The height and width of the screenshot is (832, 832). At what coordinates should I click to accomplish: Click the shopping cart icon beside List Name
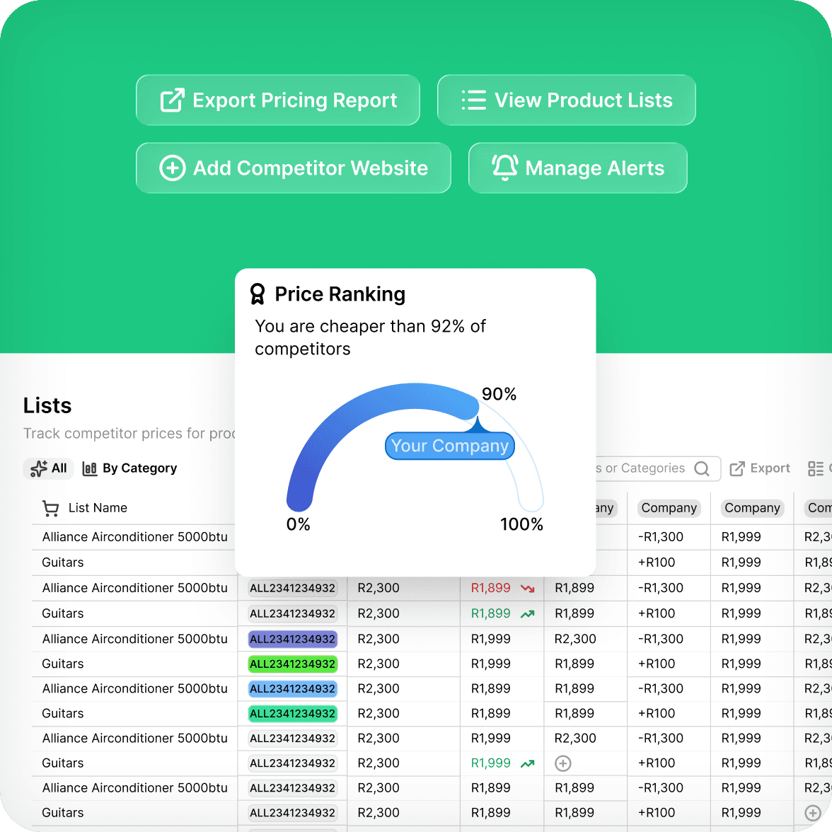(50, 508)
